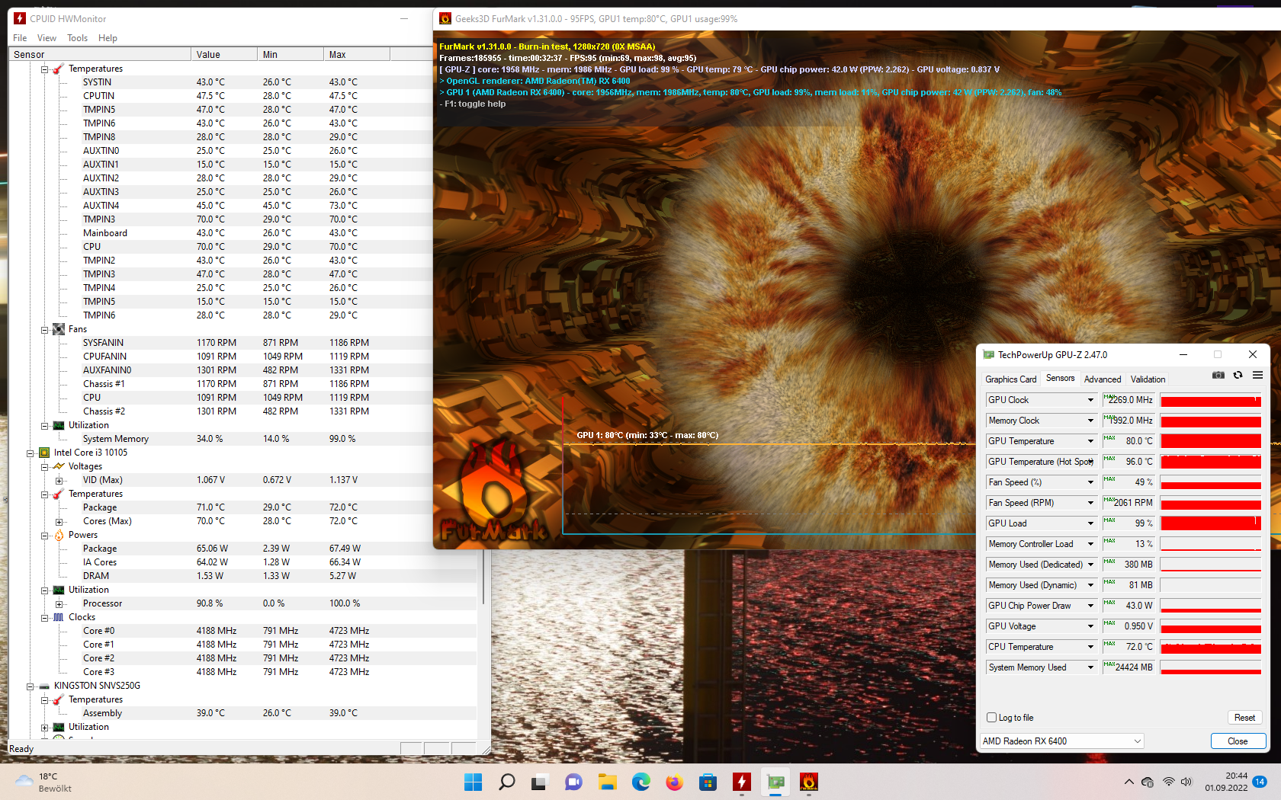1281x800 pixels.
Task: Collapse the Intel Core i3 10105 tree node
Action: point(30,453)
